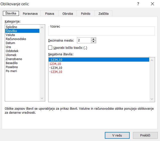This screenshot has height=141, width=160.
Task: Click the Decimalna mesta input field
Action: pyautogui.click(x=84, y=40)
